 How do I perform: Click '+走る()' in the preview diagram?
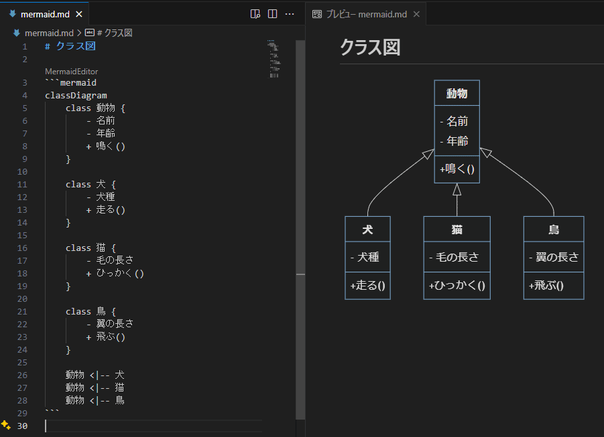(x=367, y=286)
